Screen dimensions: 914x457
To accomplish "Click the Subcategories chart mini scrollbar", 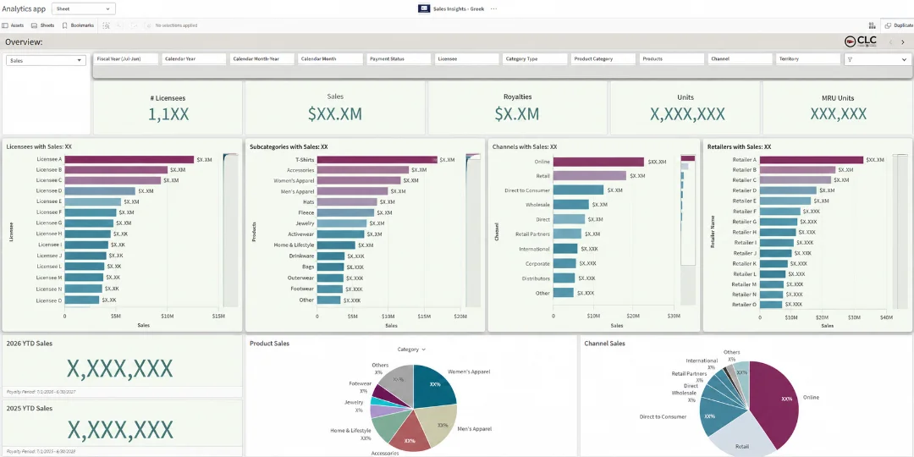I will point(473,229).
